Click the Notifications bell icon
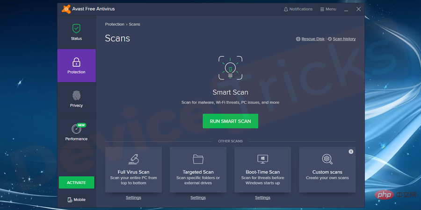 click(286, 9)
